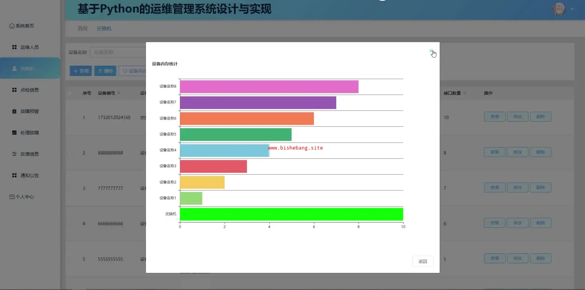The height and width of the screenshot is (290, 585).
Task: Click 删除 for the row with 5 interfaces
Action: coord(541,258)
